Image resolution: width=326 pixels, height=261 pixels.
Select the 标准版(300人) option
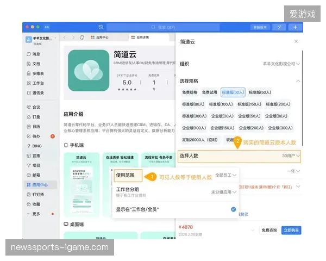pos(195,116)
